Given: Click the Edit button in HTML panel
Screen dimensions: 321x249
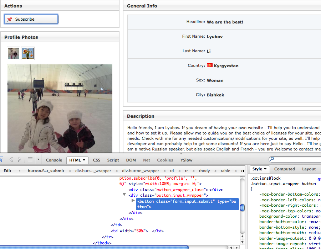Looking at the screenshot, I should click(x=7, y=171).
